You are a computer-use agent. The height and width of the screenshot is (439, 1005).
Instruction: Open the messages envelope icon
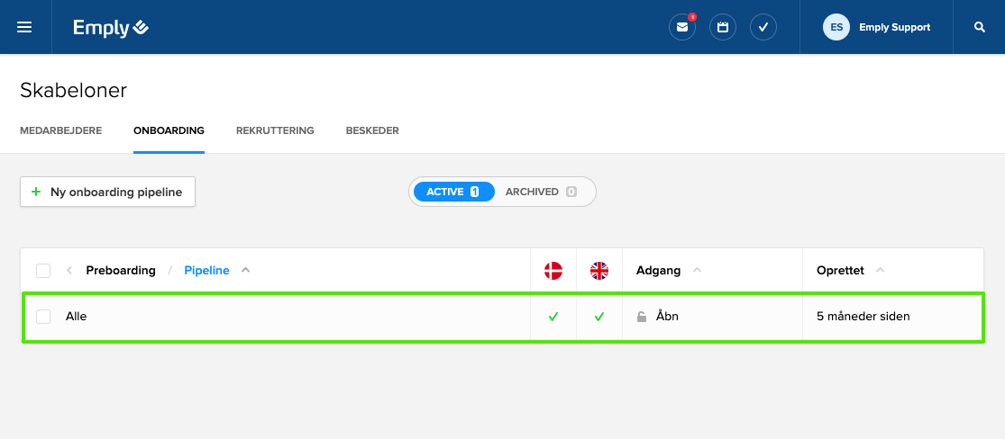[x=682, y=27]
